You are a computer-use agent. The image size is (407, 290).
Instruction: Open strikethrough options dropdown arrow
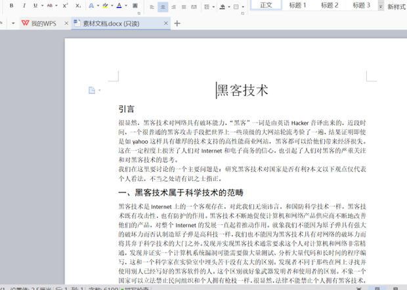(x=56, y=5)
